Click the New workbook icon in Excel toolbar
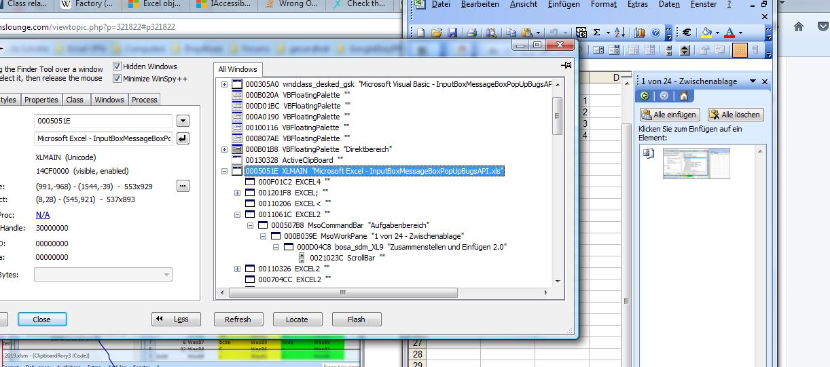The height and width of the screenshot is (367, 830). point(420,33)
